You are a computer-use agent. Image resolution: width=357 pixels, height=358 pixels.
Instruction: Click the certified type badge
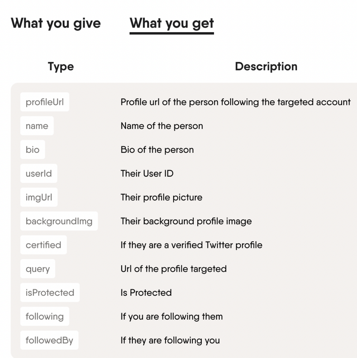[x=43, y=245]
